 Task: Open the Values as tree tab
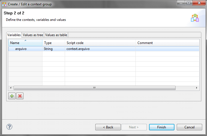click(x=33, y=35)
